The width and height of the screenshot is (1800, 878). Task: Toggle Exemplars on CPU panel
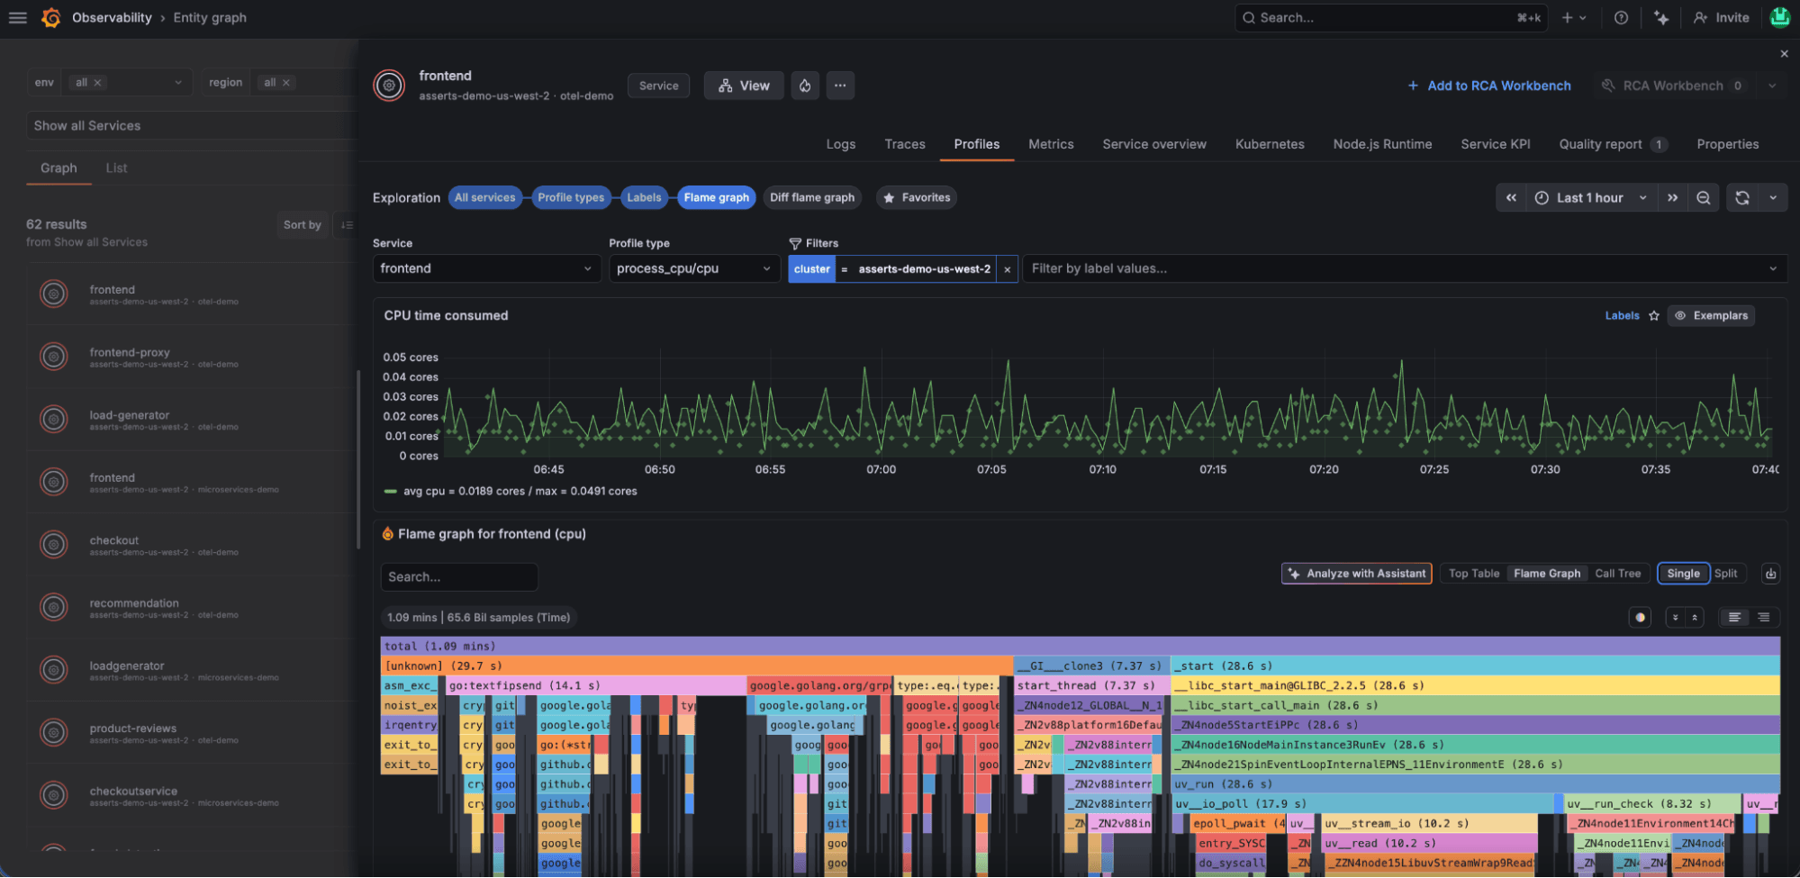click(1711, 316)
